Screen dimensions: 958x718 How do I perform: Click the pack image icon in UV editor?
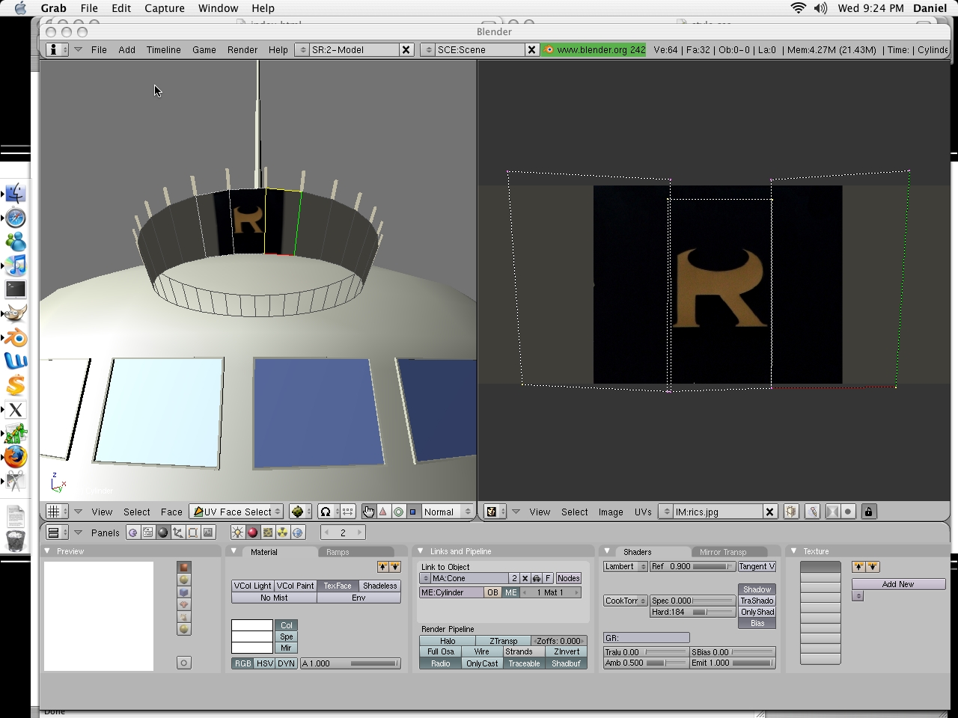(x=791, y=512)
